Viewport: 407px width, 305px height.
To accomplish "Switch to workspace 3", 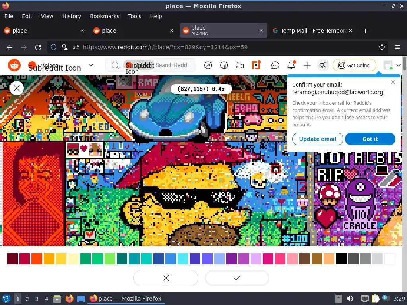I will (x=37, y=299).
